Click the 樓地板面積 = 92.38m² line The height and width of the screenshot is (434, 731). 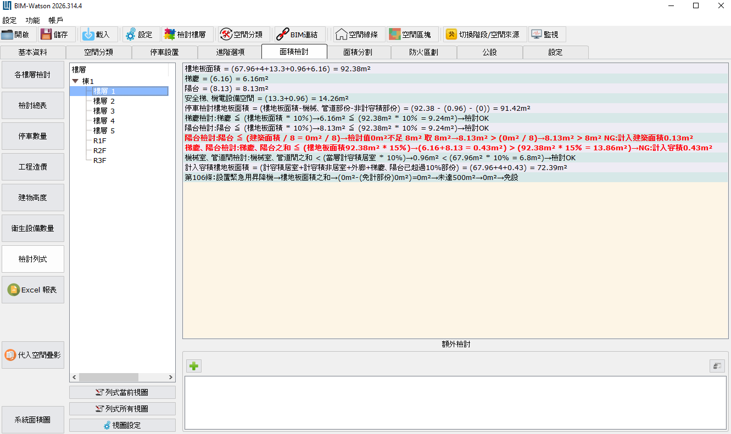[456, 69]
